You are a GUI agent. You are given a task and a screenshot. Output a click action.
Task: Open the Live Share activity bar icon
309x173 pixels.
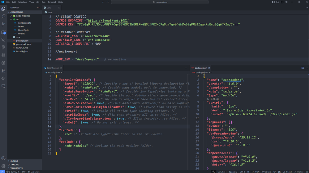(x=3, y=78)
